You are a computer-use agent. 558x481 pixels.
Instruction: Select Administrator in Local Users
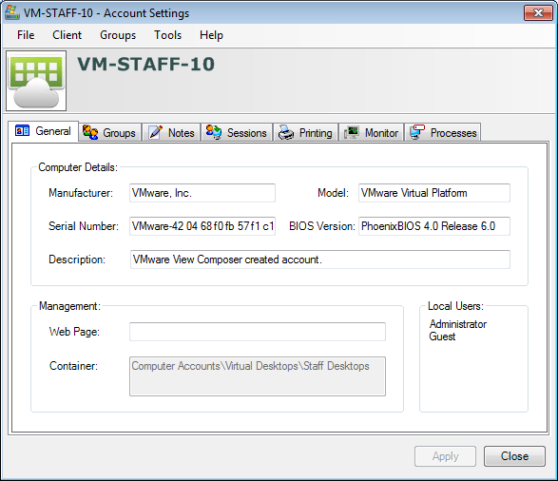pos(457,324)
